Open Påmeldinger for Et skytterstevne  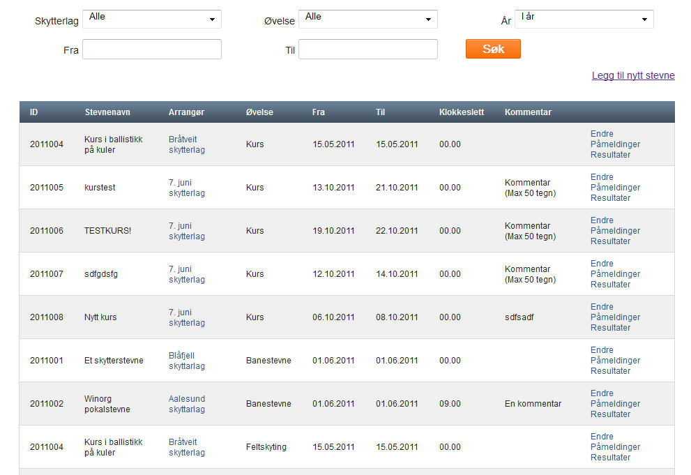point(615,361)
